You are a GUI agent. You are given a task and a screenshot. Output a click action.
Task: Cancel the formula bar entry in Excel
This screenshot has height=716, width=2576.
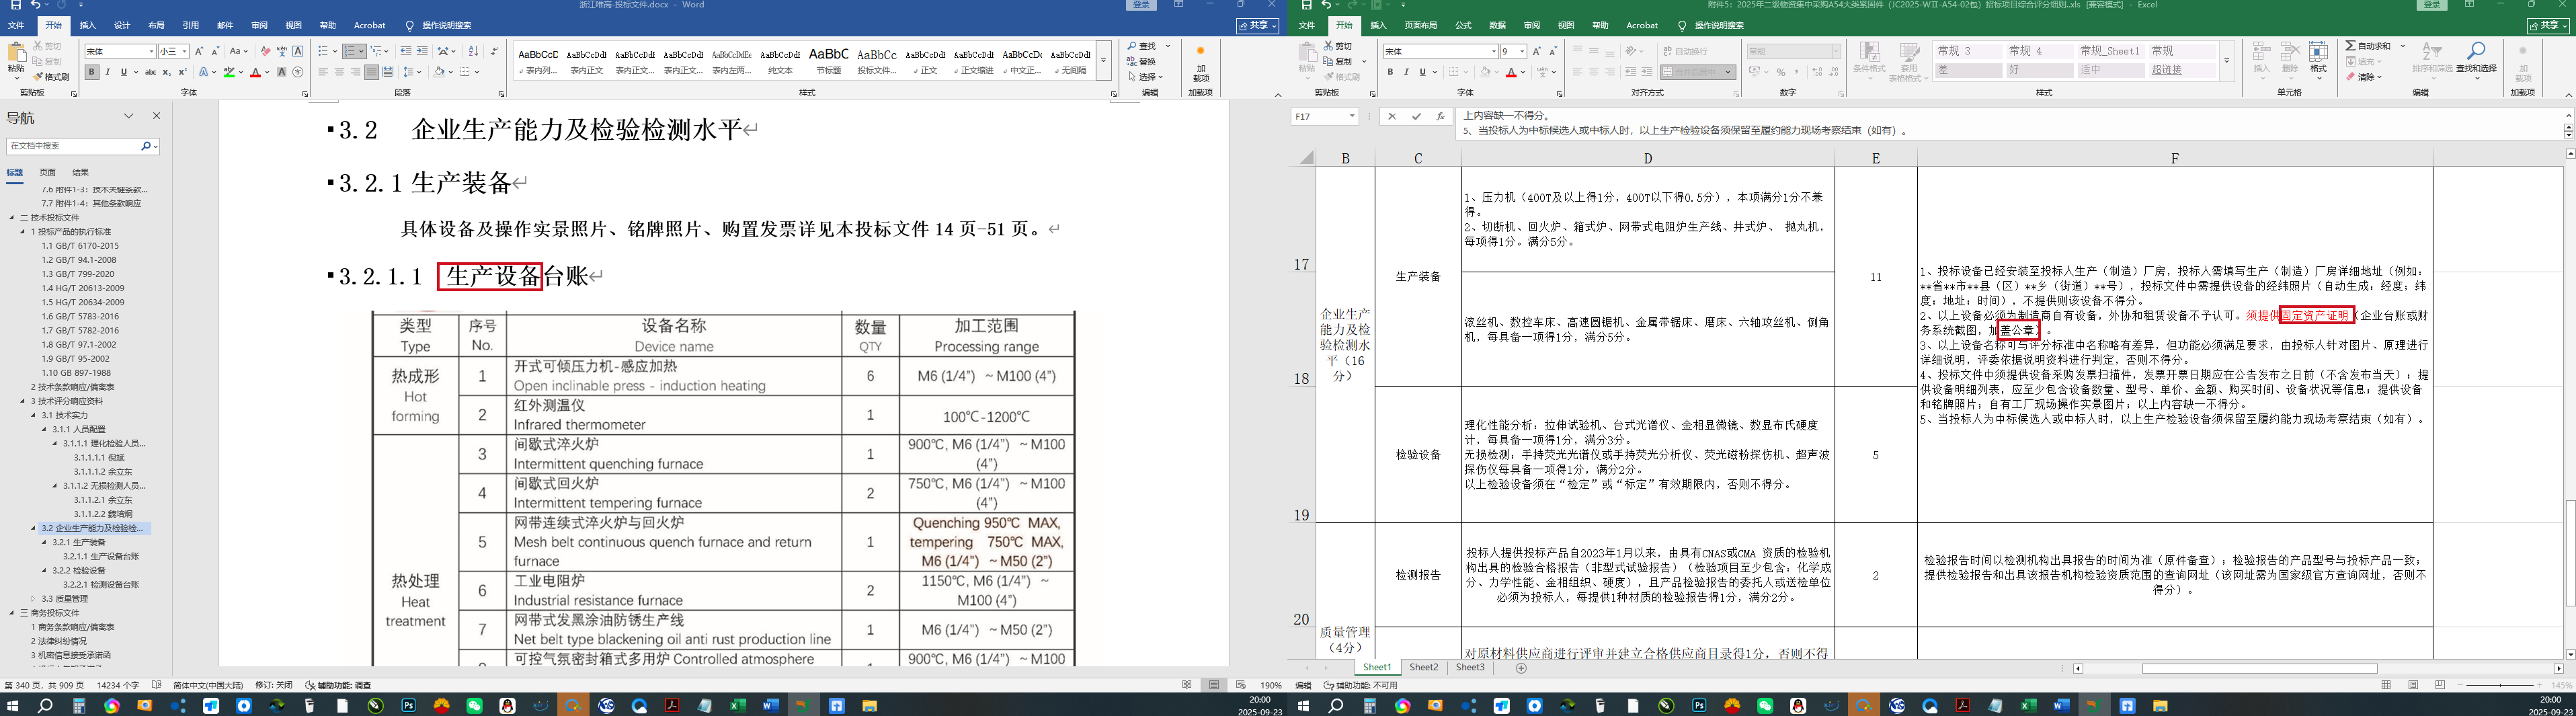(1392, 117)
